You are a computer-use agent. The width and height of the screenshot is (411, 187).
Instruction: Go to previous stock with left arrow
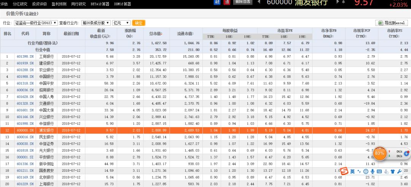pos(259,2)
